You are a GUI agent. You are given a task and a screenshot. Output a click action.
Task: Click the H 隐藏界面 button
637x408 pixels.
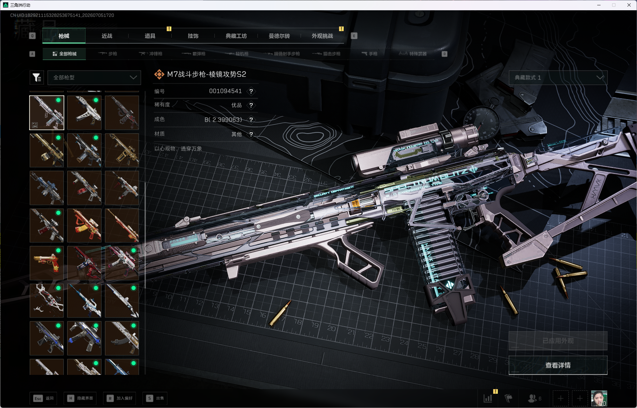[x=80, y=398]
